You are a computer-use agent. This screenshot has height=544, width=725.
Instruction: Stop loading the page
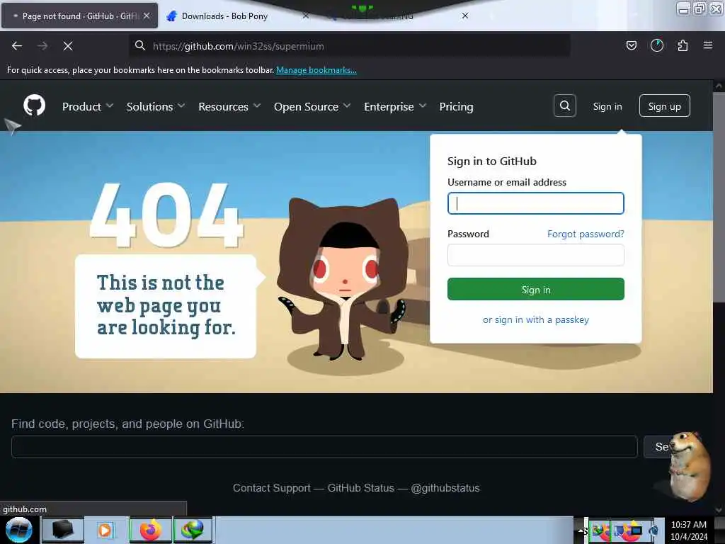coord(68,46)
